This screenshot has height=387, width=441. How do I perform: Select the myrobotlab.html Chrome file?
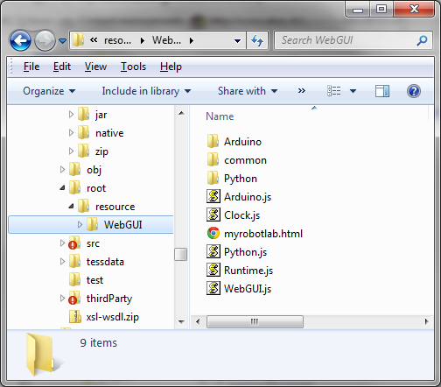pyautogui.click(x=255, y=234)
